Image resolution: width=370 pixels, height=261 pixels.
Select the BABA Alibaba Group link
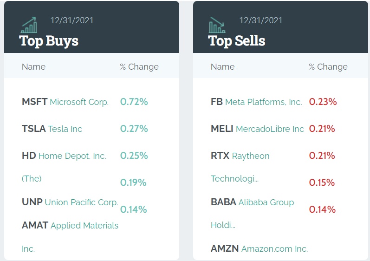(x=252, y=202)
